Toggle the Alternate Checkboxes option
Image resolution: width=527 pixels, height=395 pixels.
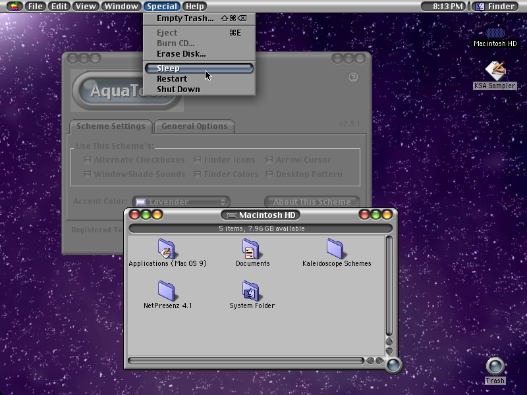(88, 160)
